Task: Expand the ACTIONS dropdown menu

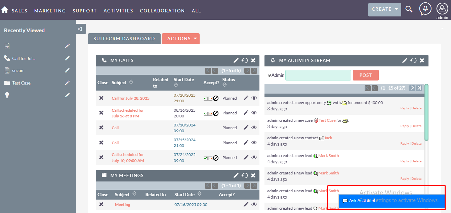Action: 181,39
